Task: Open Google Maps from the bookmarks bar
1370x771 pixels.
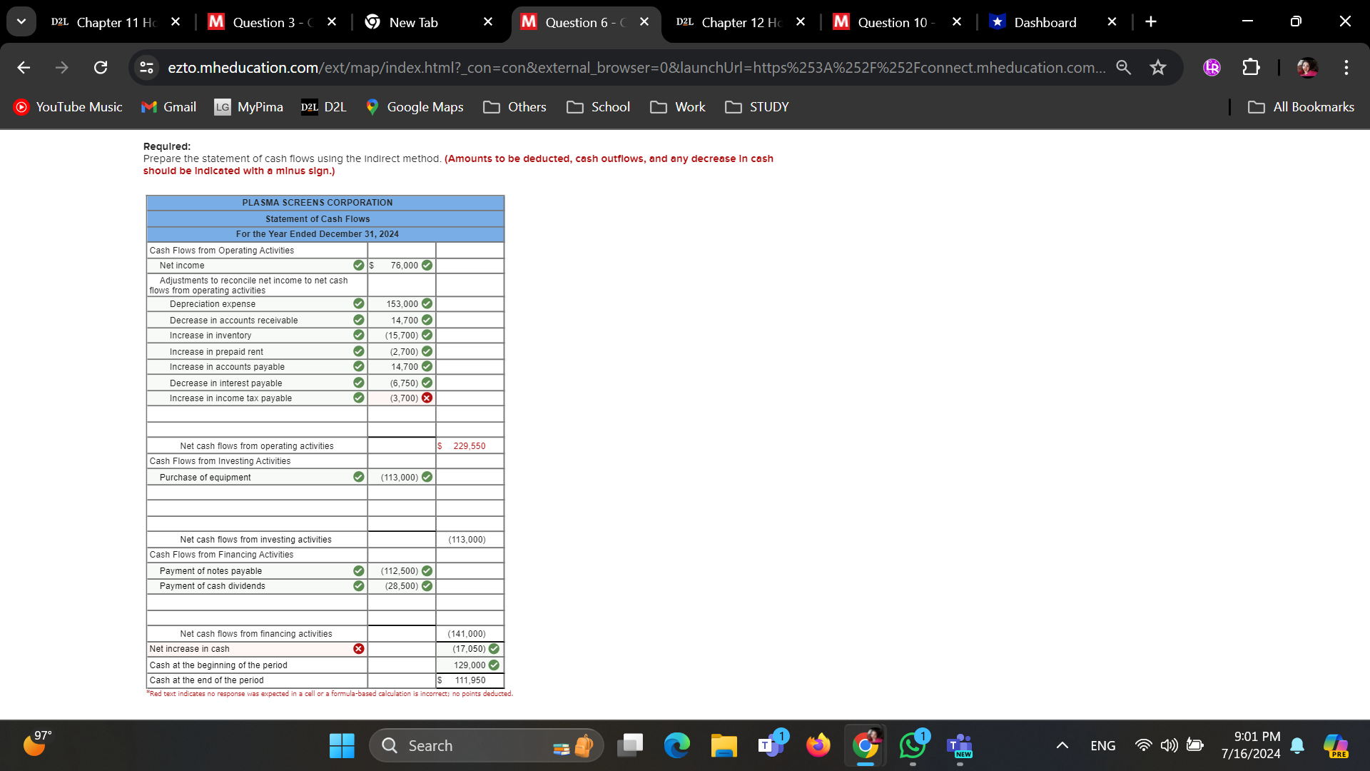Action: pyautogui.click(x=414, y=106)
